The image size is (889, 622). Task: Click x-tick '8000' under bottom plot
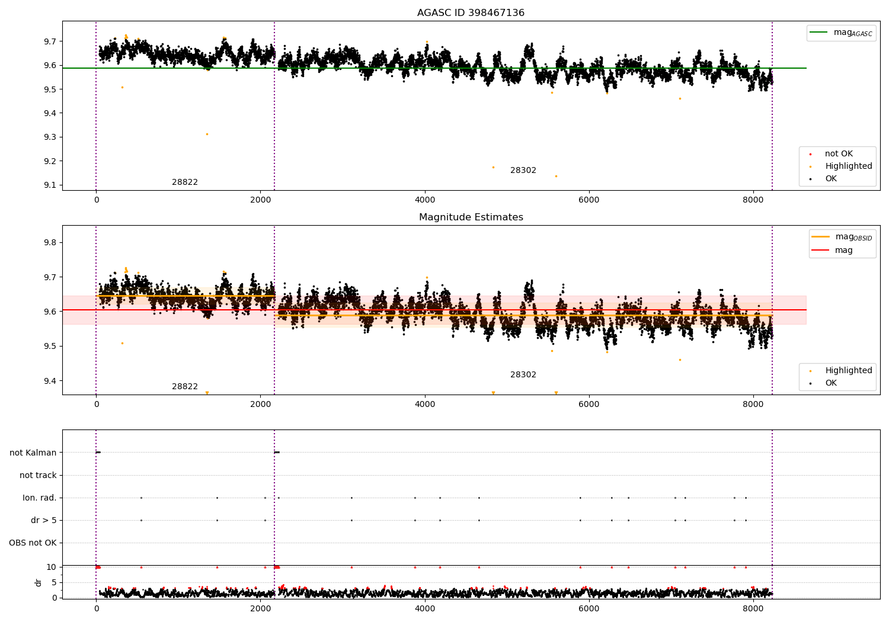pos(753,608)
